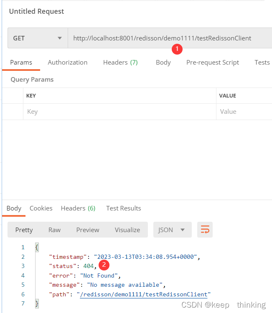
Task: Click the query param Key field
Action: pyautogui.click(x=119, y=112)
